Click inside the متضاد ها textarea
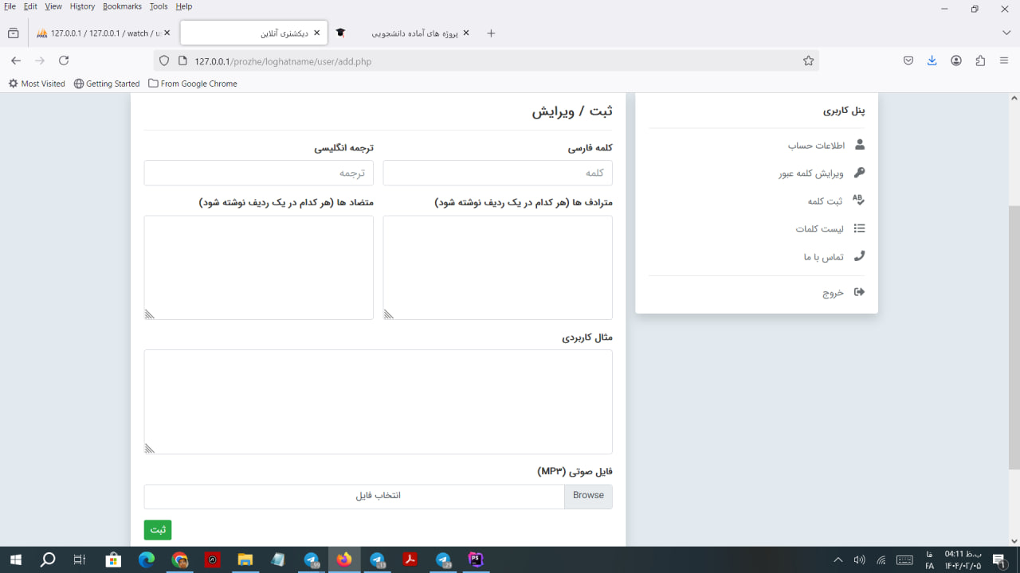Viewport: 1020px width, 573px height. pos(258,267)
